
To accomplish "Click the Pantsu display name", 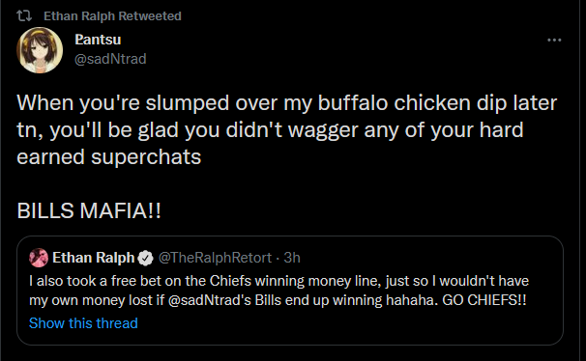I will pyautogui.click(x=98, y=40).
